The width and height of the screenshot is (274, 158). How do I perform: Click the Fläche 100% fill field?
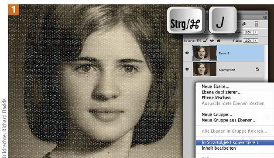[x=248, y=40]
